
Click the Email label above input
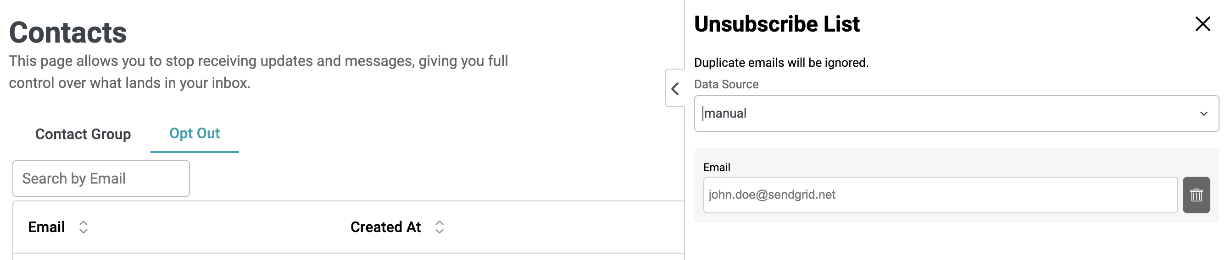pos(716,168)
